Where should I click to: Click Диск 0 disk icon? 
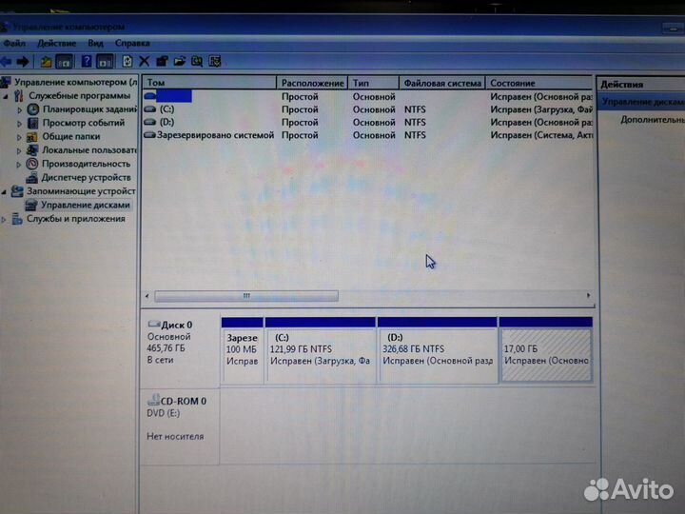pyautogui.click(x=154, y=325)
